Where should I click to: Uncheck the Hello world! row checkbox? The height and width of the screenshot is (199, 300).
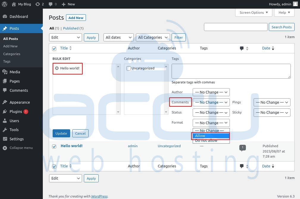[x=54, y=146]
